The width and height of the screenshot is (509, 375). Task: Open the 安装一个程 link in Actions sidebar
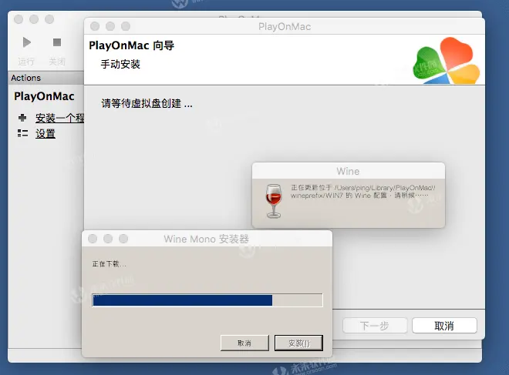tap(59, 118)
